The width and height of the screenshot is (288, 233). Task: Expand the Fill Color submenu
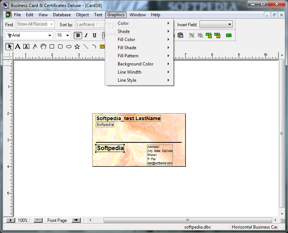coord(139,40)
